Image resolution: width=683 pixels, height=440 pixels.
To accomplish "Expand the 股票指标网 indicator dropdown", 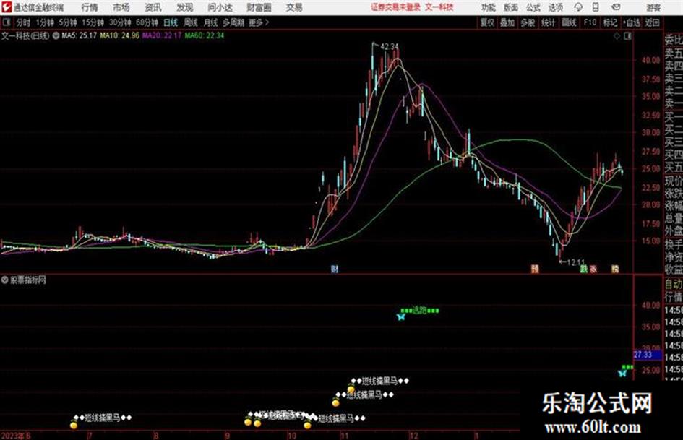I will (x=4, y=280).
